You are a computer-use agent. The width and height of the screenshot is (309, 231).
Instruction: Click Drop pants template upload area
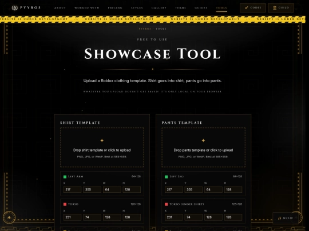tap(203, 147)
